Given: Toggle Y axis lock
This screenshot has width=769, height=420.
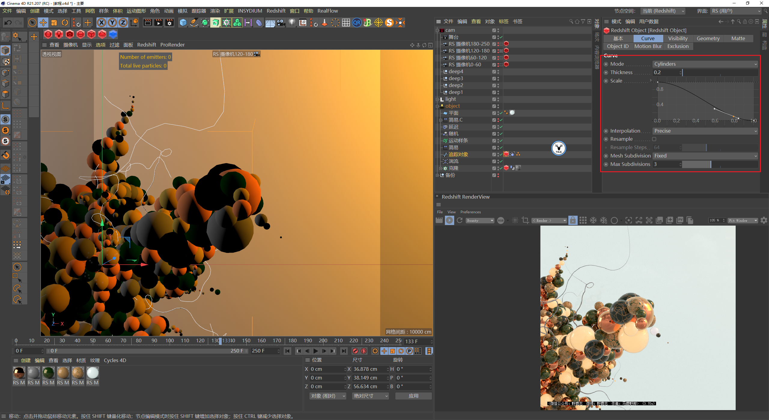Looking at the screenshot, I should (x=112, y=22).
